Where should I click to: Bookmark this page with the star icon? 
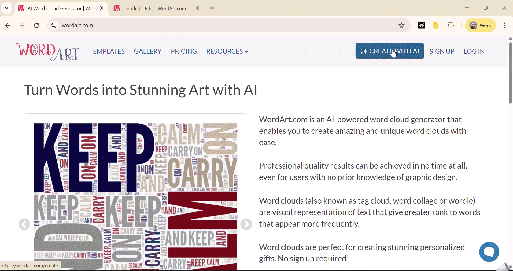pos(401,25)
